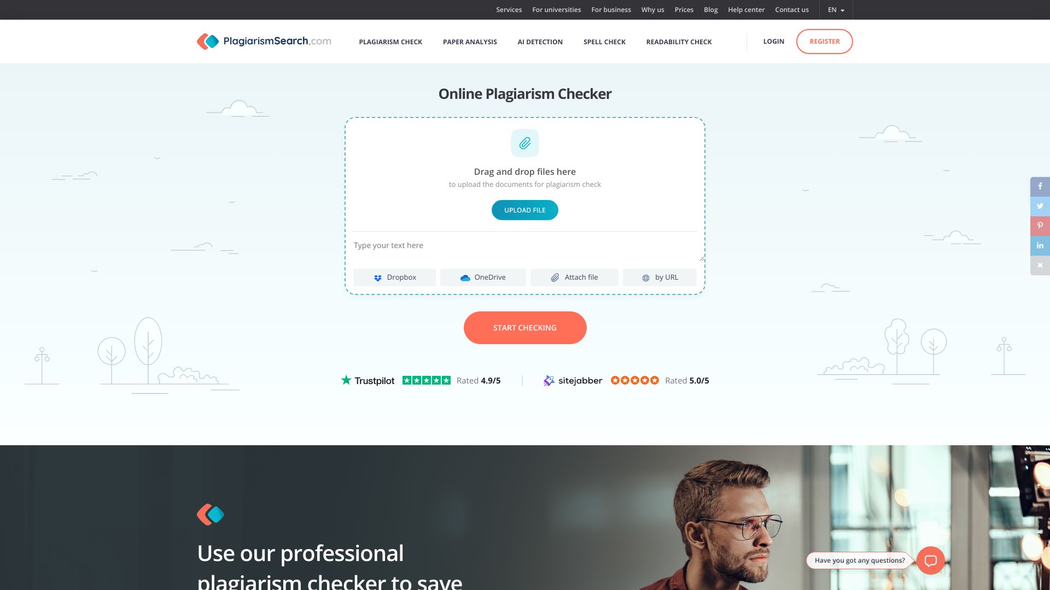Select the AI DETECTION tab
This screenshot has width=1050, height=590.
540,41
